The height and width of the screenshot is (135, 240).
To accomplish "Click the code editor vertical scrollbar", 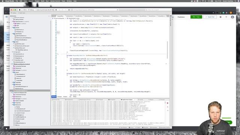I will (x=167, y=50).
